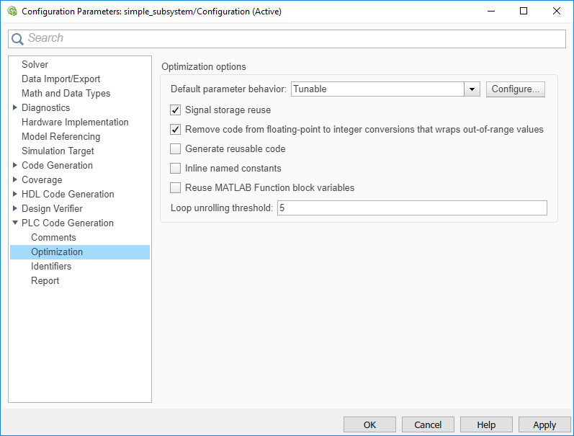Open Default parameter behavior dropdown
Viewport: 574px width, 436px height.
pyautogui.click(x=472, y=89)
